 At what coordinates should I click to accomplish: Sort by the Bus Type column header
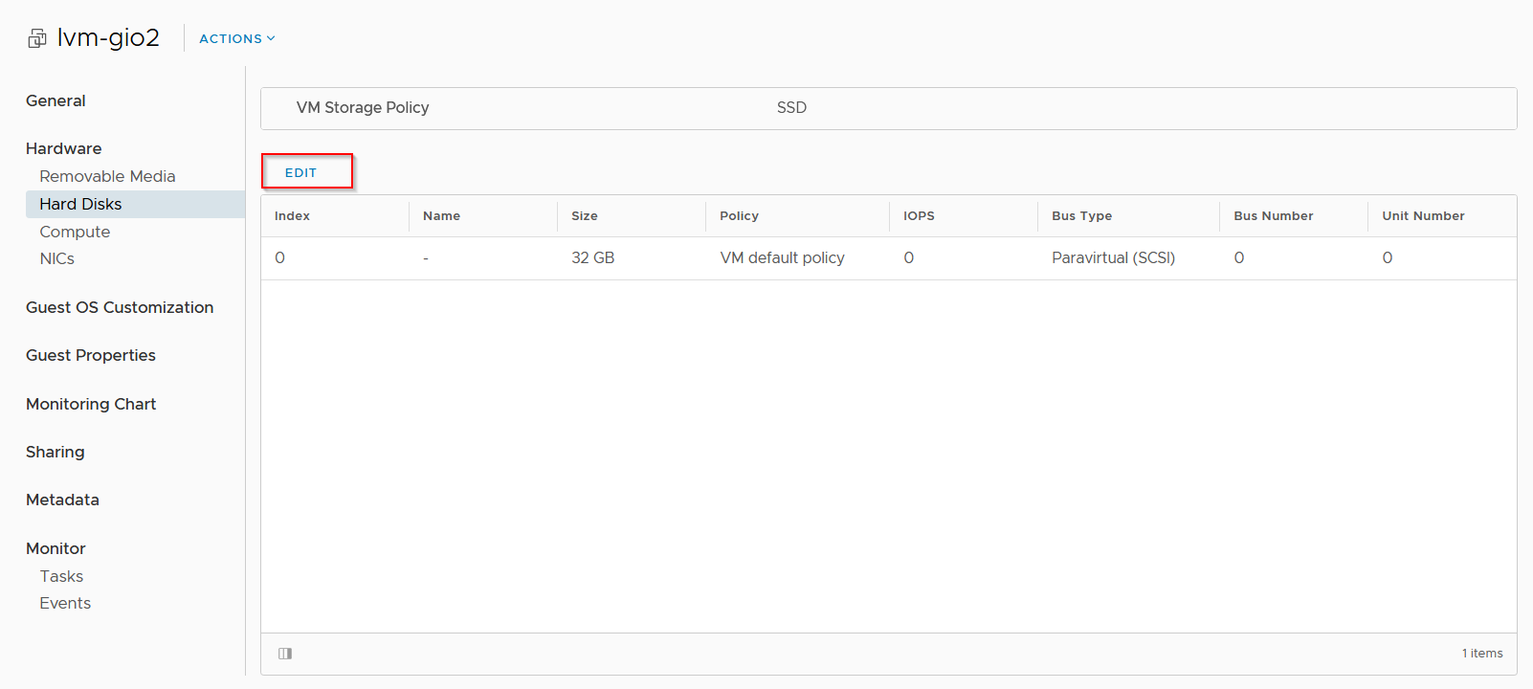(x=1081, y=216)
